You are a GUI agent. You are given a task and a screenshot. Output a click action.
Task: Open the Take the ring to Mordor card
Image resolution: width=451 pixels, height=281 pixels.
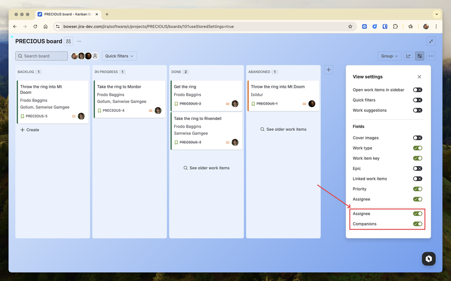(x=129, y=99)
